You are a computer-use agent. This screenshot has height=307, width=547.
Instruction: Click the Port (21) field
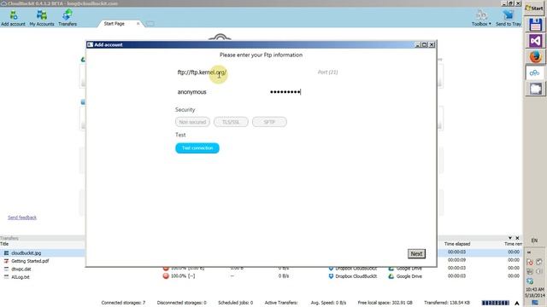pyautogui.click(x=328, y=72)
